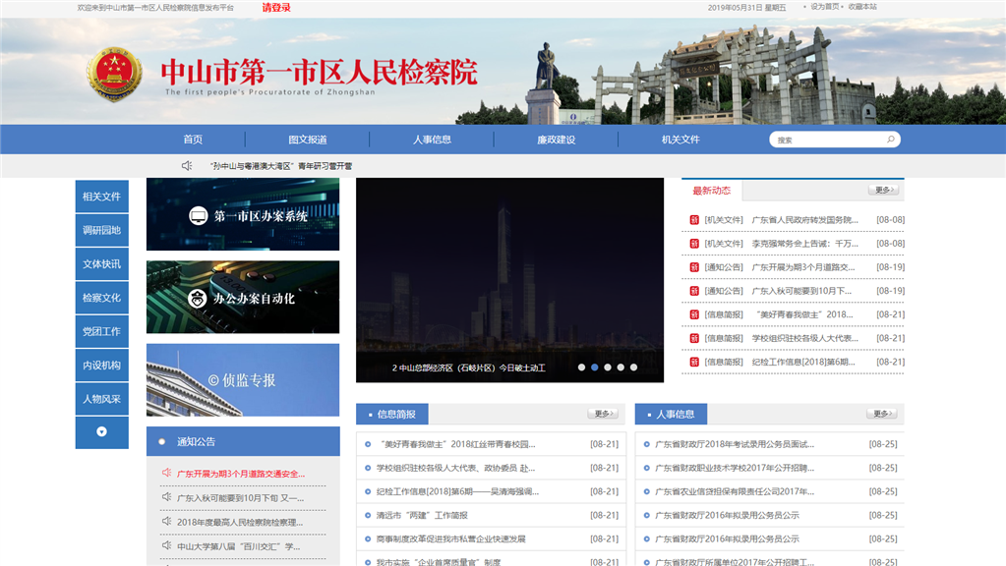The image size is (1006, 566).
Task: Select the second carousel slide dot
Action: pyautogui.click(x=595, y=368)
